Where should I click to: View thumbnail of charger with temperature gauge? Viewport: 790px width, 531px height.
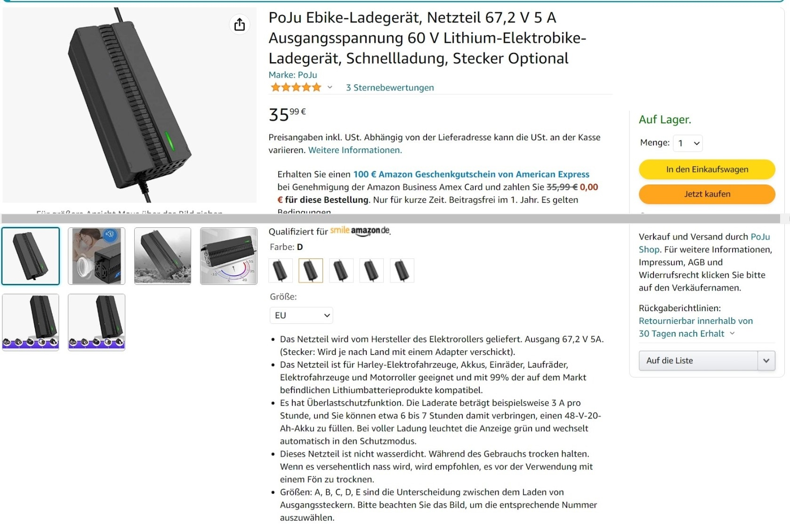pos(229,256)
